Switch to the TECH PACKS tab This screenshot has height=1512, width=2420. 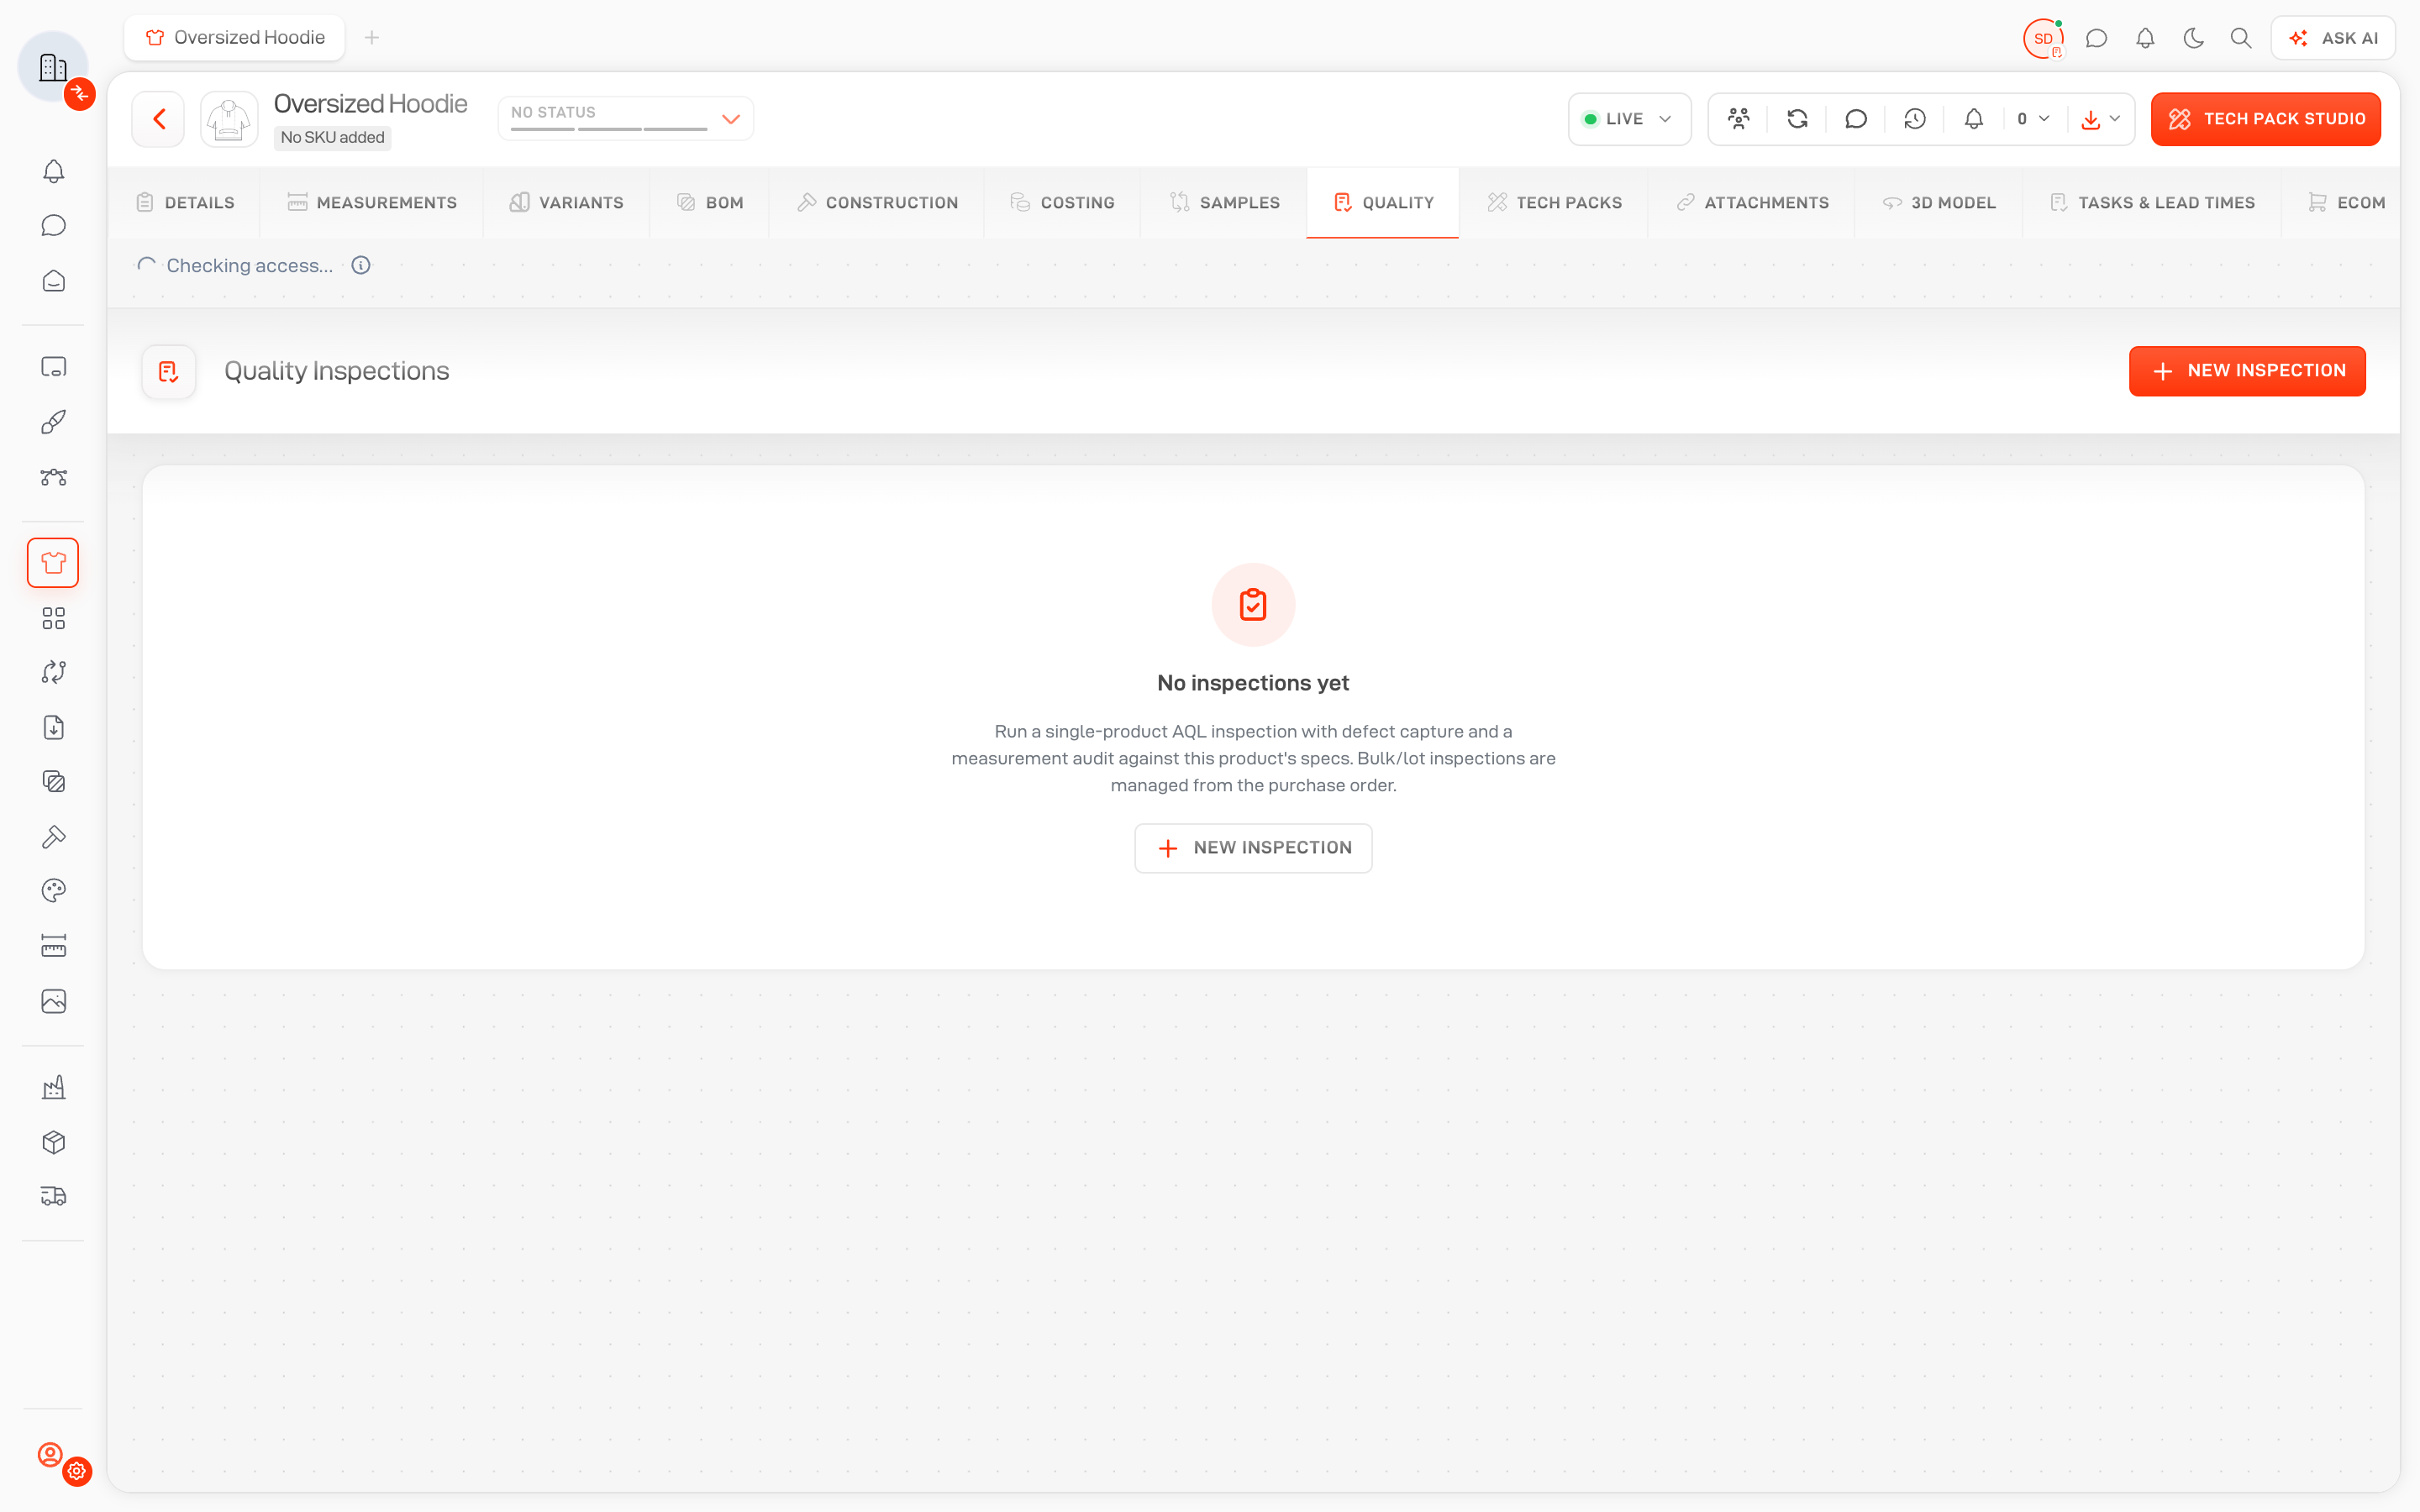(1554, 203)
